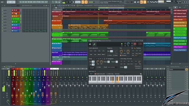Select the purple channel button in Channel rack
This screenshot has height=106, width=189.
tap(15, 28)
